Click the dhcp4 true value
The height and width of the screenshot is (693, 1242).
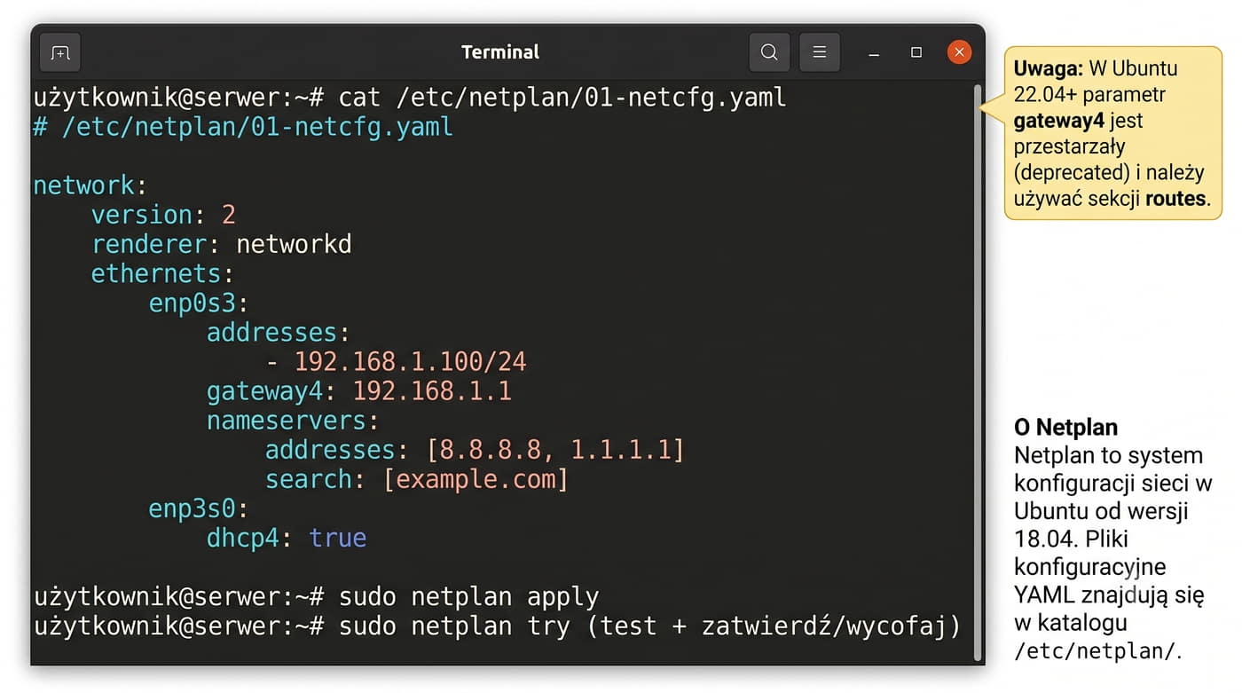337,538
